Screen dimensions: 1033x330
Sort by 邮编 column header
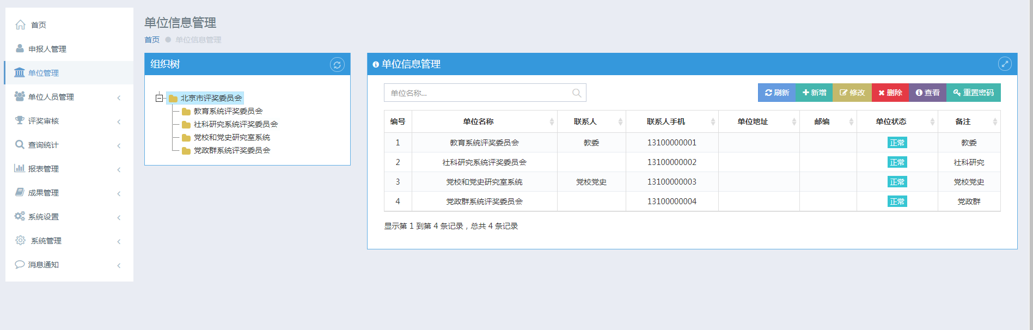click(828, 122)
